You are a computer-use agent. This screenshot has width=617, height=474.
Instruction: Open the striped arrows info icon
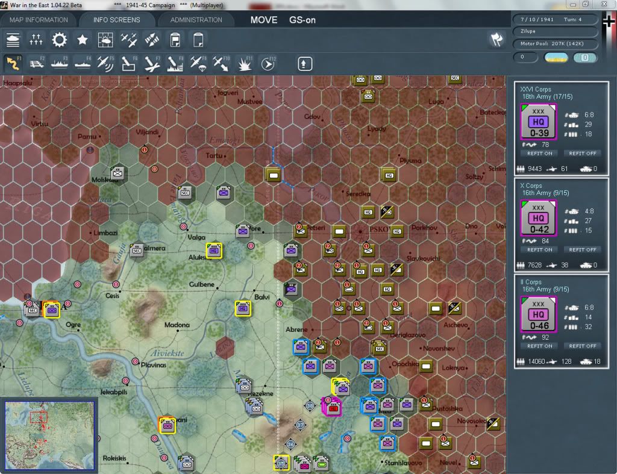coord(152,40)
